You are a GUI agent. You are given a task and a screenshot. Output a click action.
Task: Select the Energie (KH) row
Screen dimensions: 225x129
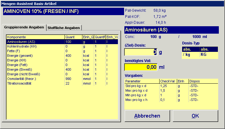[62, 60]
